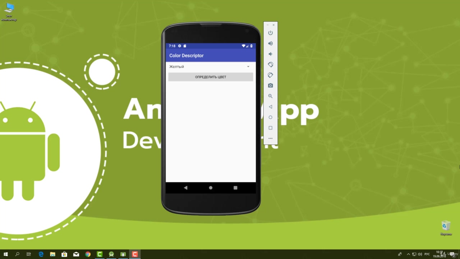The image size is (460, 259).
Task: Click the Wi-Fi icon in phone status bar
Action: [x=243, y=46]
